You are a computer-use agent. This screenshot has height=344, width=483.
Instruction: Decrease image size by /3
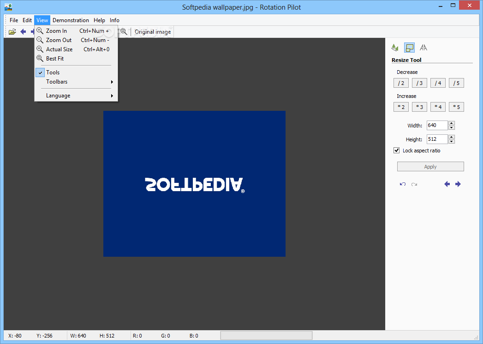point(419,83)
